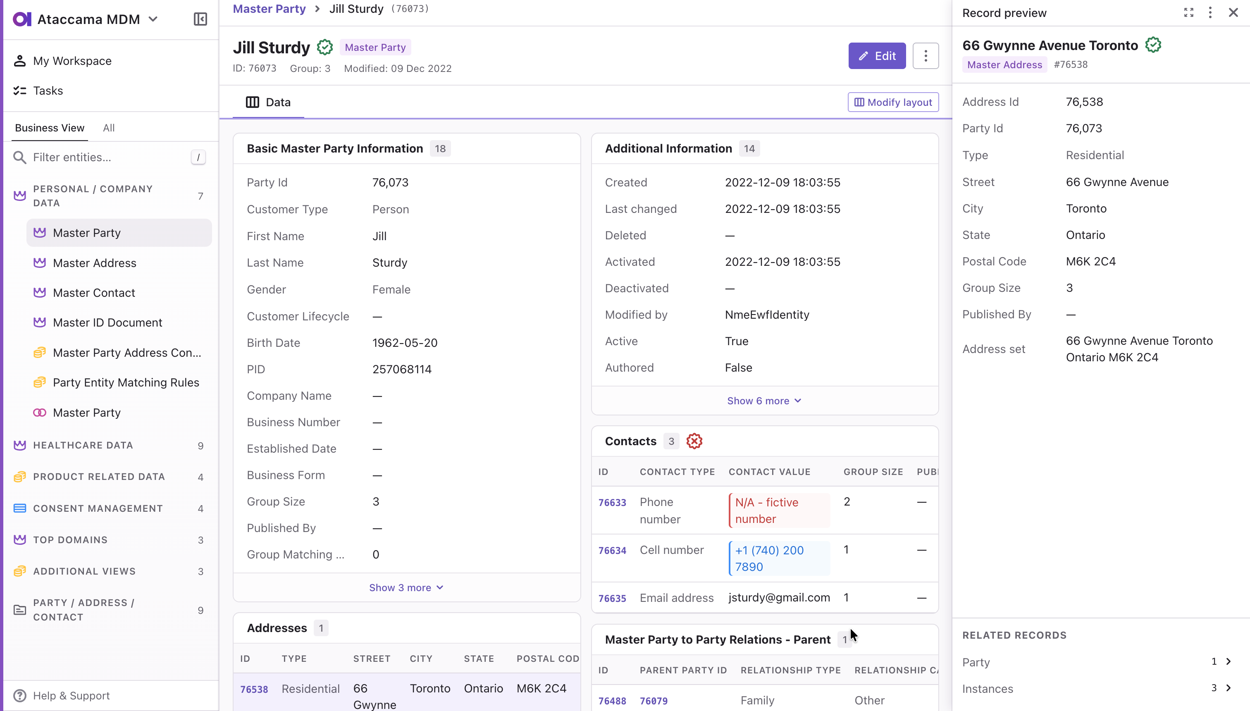The height and width of the screenshot is (711, 1250).
Task: Open the Ataccama MDM dropdown arrow
Action: click(x=153, y=19)
